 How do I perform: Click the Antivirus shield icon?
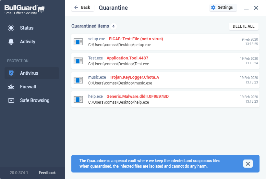point(11,73)
